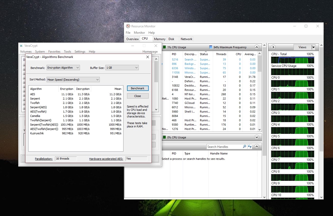The image size is (333, 216).
Task: Click the Search Handles magnifier icon
Action: tap(244, 147)
